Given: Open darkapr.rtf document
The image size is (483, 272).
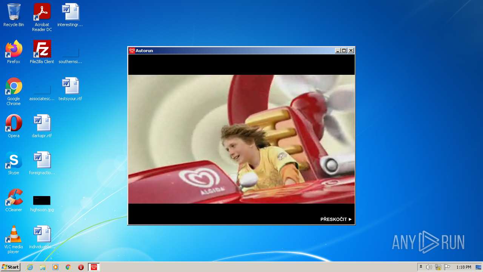Looking at the screenshot, I should coord(42,126).
